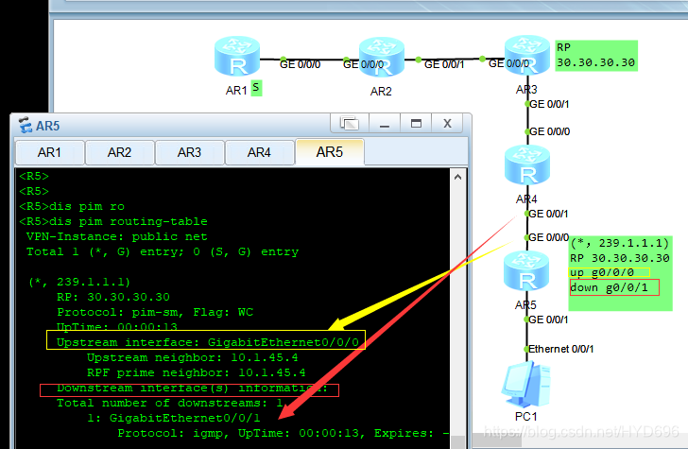This screenshot has height=449, width=688.
Task: Switch to the AR1 console tab
Action: [x=49, y=152]
